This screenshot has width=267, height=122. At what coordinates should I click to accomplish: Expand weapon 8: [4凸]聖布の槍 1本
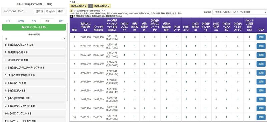(34, 98)
